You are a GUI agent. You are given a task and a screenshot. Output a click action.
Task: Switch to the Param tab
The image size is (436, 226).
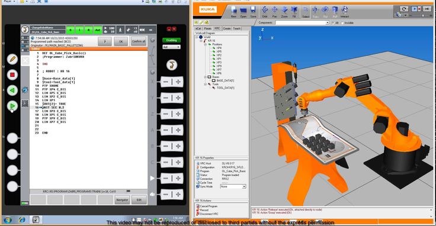click(x=208, y=28)
